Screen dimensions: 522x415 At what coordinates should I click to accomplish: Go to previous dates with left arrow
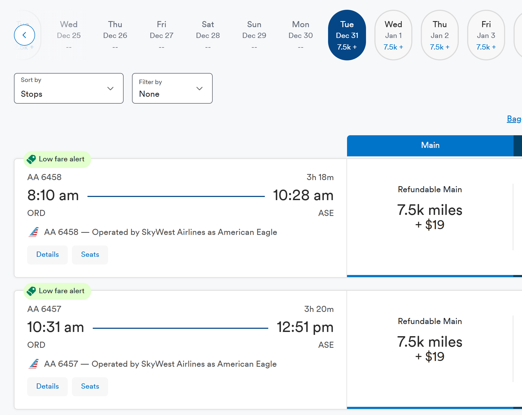click(x=25, y=35)
